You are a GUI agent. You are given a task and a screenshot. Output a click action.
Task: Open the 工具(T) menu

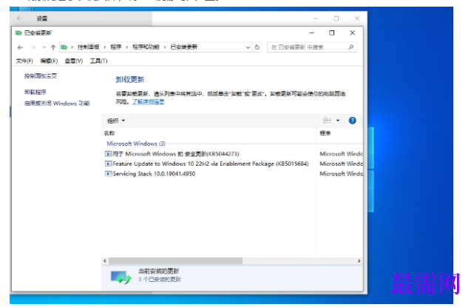click(98, 61)
